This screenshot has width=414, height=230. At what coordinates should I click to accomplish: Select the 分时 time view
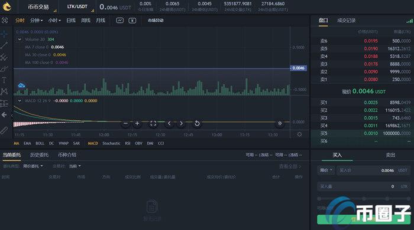coord(20,20)
